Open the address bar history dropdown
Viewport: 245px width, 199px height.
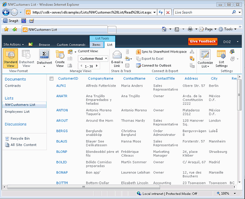tap(154, 12)
